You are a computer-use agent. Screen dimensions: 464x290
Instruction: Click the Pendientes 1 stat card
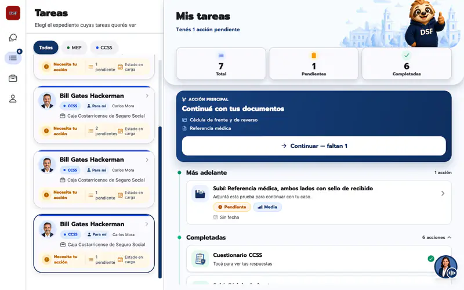click(x=314, y=63)
